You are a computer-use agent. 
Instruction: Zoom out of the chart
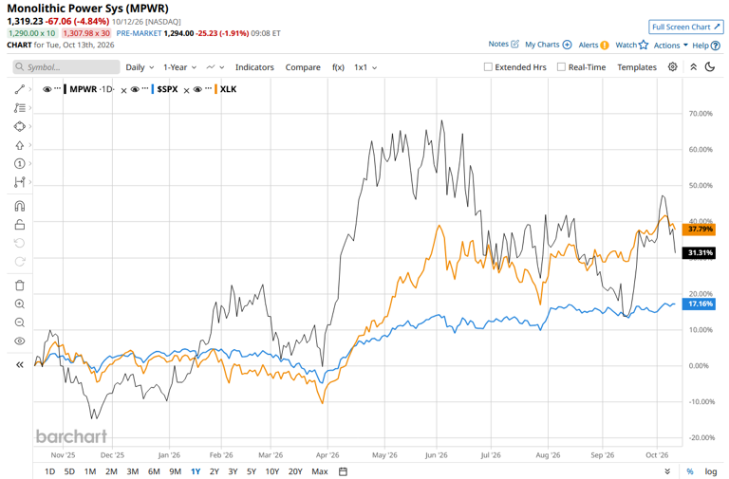tap(20, 322)
